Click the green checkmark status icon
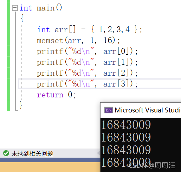This screenshot has height=172, width=181. tap(6, 153)
